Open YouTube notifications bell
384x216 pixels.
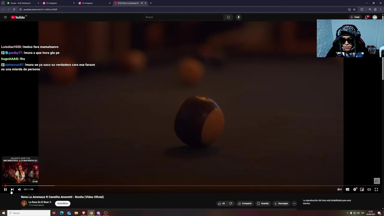coord(366,17)
